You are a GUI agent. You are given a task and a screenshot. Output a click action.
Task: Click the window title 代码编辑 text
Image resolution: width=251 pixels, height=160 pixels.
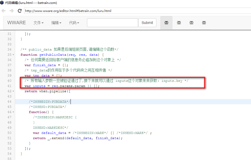[31, 3]
